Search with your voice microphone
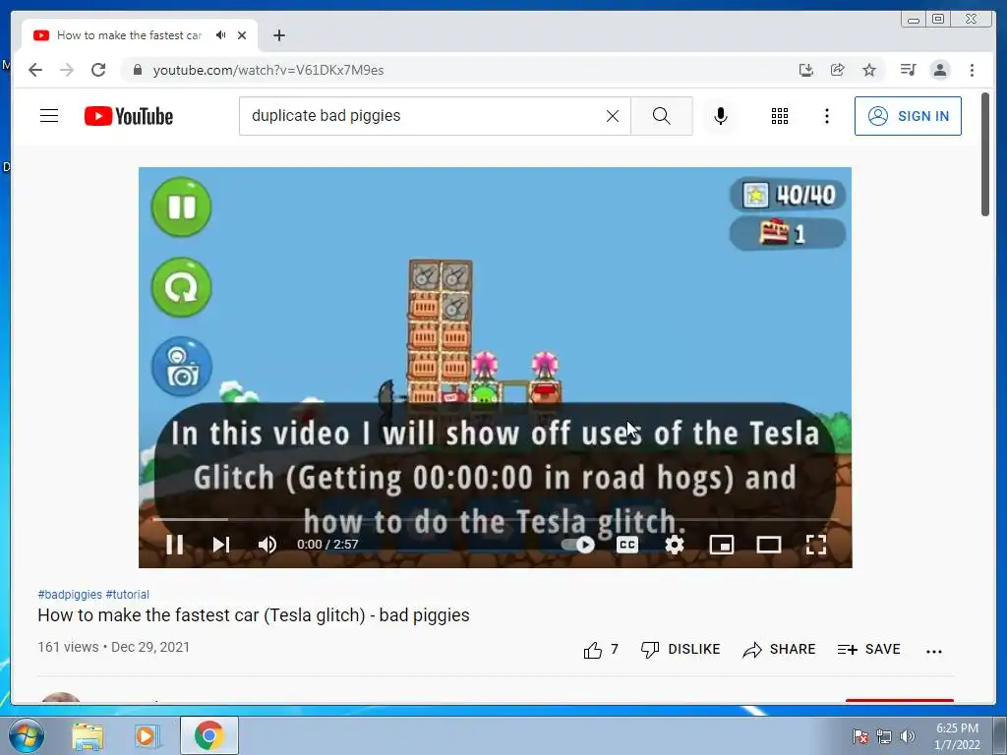Screen dimensions: 1007x755 point(721,116)
